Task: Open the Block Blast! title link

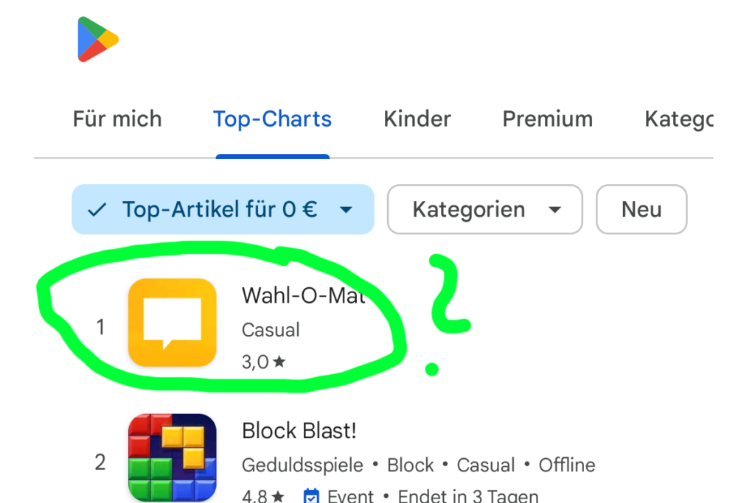Action: coord(299,430)
